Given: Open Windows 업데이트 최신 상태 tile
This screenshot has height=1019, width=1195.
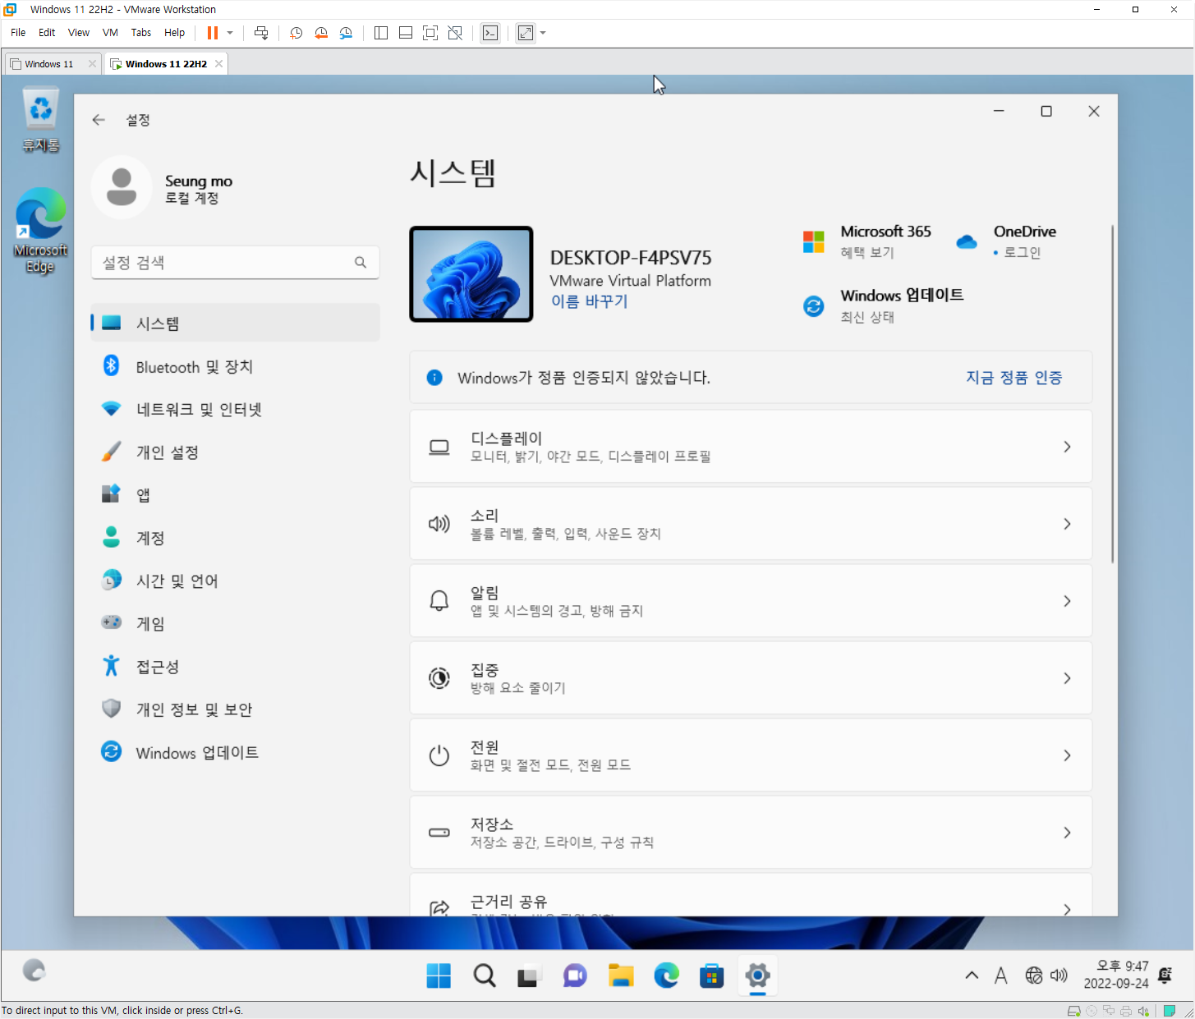Looking at the screenshot, I should tap(884, 305).
